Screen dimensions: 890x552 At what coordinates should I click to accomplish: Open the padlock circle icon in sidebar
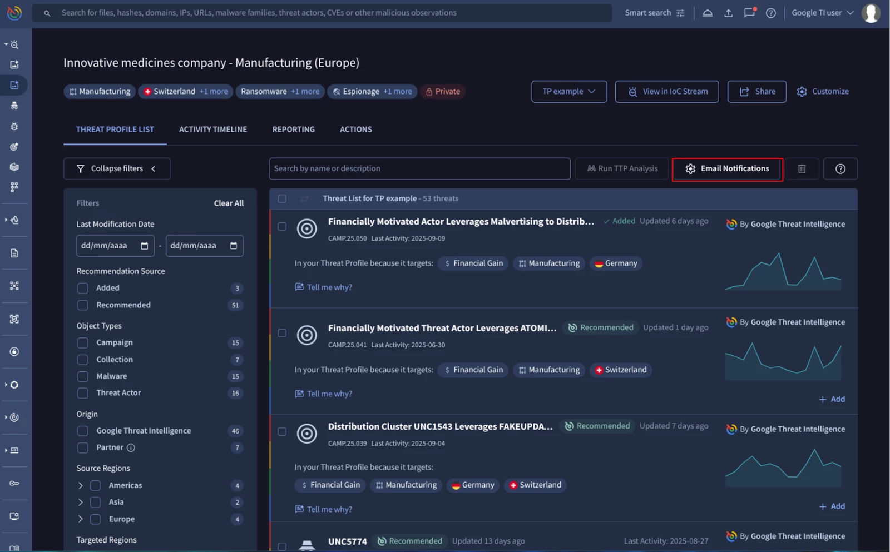click(x=14, y=351)
